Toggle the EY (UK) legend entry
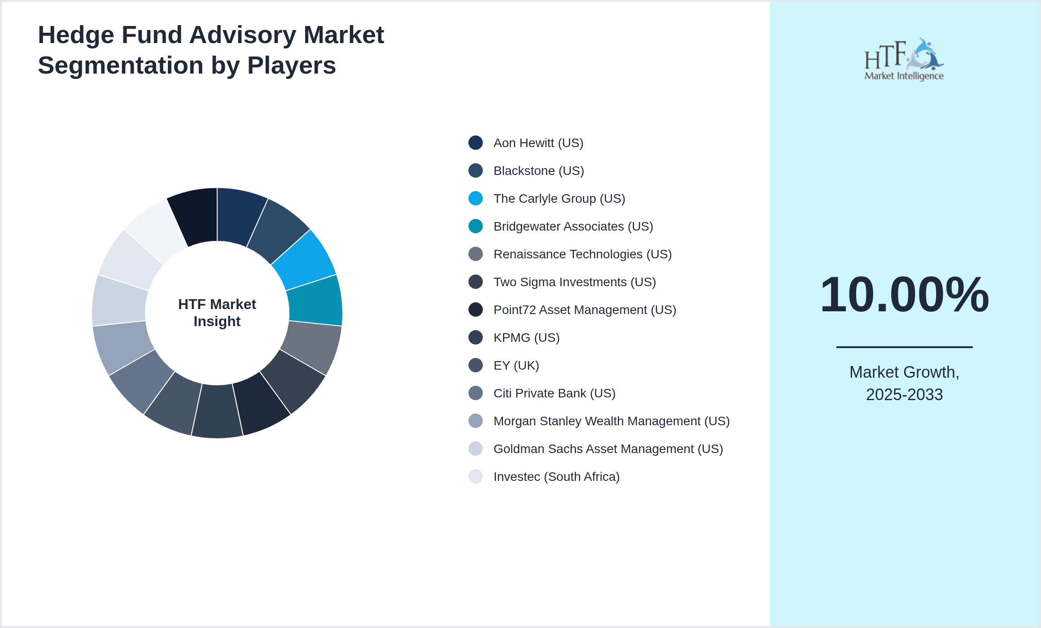 click(x=516, y=366)
